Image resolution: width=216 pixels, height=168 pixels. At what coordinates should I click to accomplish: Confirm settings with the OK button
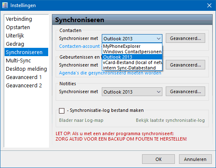pyautogui.click(x=158, y=159)
